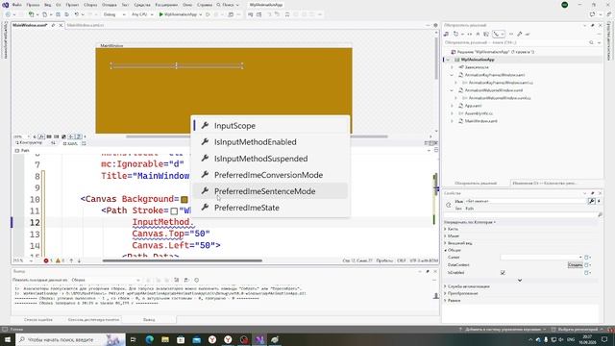The height and width of the screenshot is (346, 615).
Task: Switch to the Конструктор designer tab
Action: point(29,143)
